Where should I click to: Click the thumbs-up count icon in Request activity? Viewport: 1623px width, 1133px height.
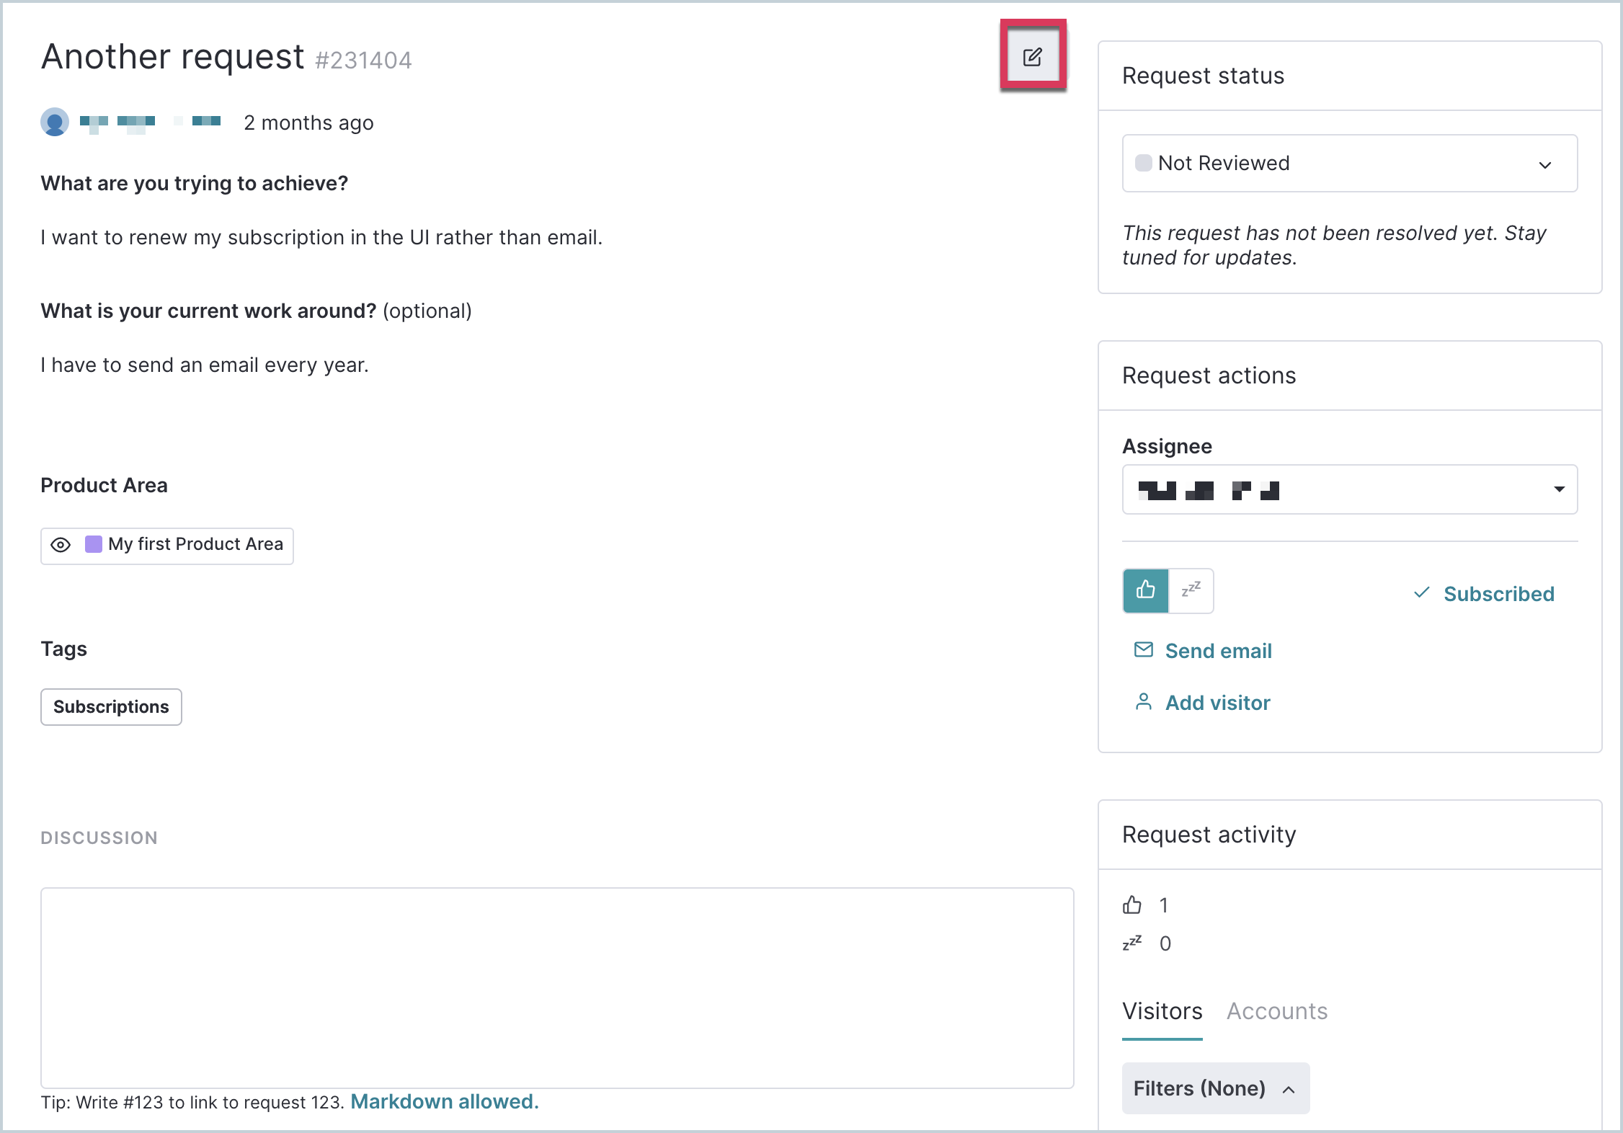tap(1132, 905)
